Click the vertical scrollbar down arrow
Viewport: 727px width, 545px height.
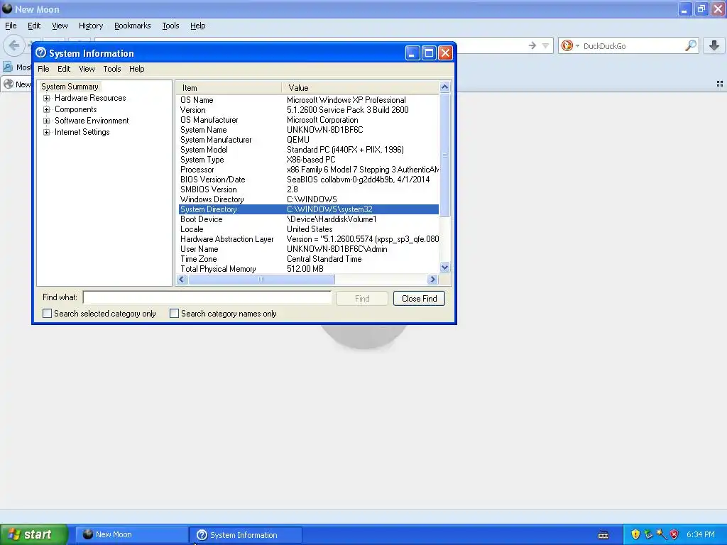pos(444,268)
